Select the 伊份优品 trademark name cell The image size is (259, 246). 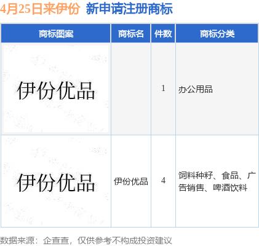[131, 181]
